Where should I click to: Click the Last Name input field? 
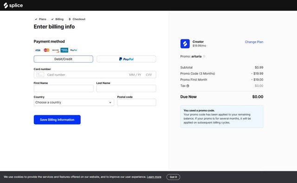click(x=126, y=88)
